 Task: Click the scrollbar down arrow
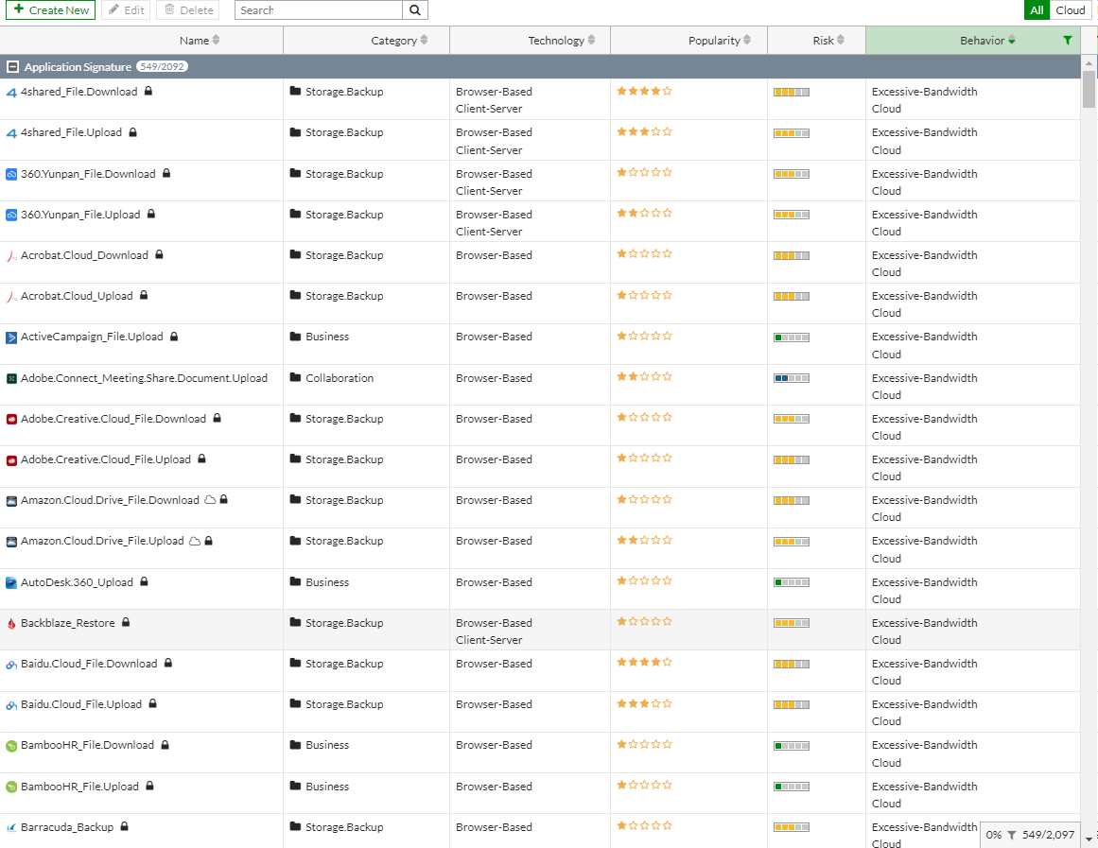click(x=1089, y=839)
